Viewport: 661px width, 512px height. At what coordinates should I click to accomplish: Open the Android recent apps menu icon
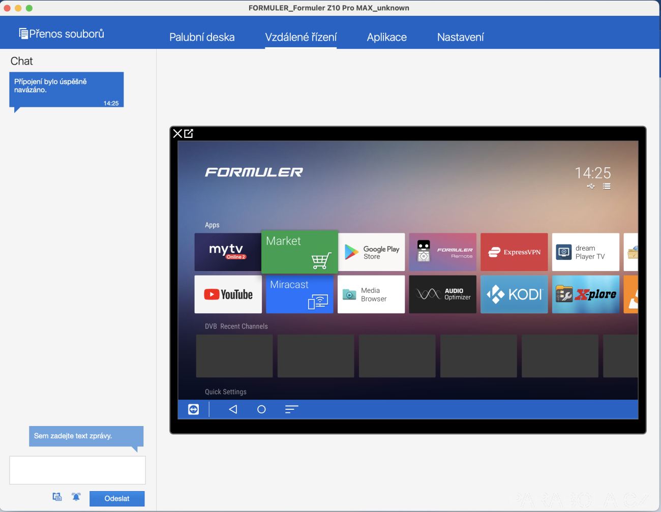pos(291,409)
